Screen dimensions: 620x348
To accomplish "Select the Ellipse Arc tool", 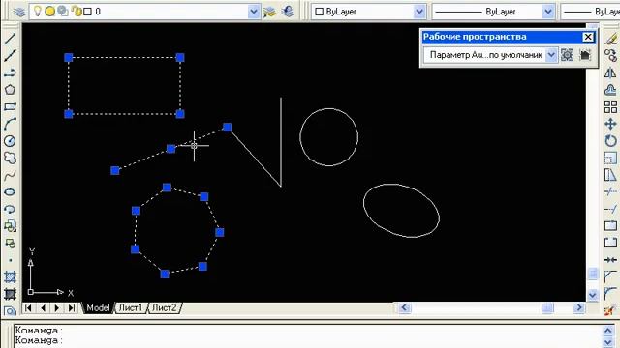I will click(x=10, y=209).
